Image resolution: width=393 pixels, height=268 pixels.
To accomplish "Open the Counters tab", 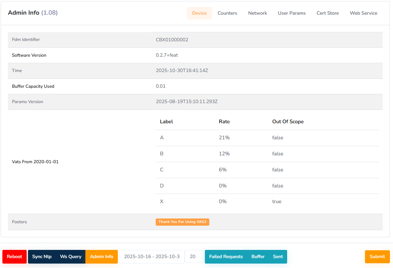I will click(x=227, y=13).
